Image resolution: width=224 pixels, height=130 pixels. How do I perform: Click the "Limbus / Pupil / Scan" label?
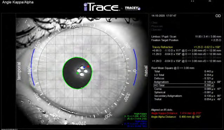tap(164, 37)
